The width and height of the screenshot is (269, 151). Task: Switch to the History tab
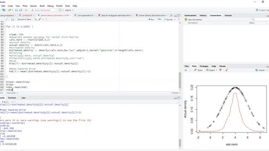(x=203, y=16)
